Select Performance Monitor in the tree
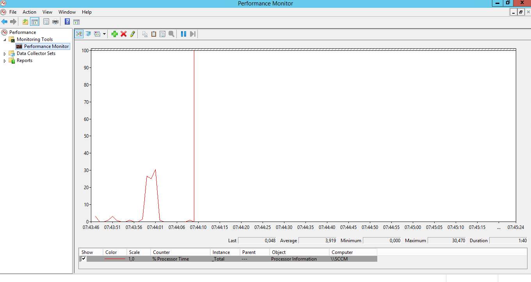Screen dimensions: 531x282 (x=46, y=46)
